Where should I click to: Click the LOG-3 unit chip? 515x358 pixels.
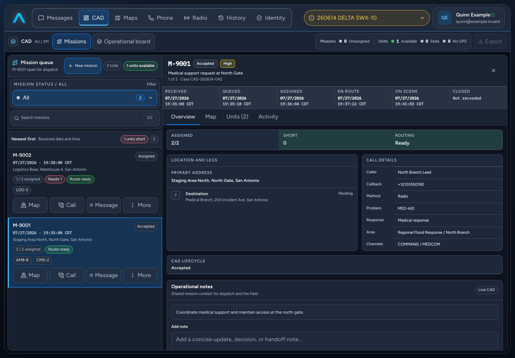point(22,190)
